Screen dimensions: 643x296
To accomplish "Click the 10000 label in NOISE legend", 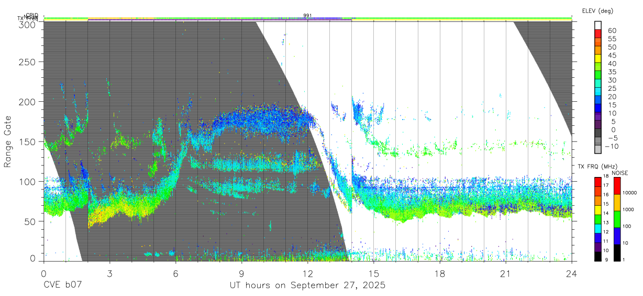I will [629, 193].
